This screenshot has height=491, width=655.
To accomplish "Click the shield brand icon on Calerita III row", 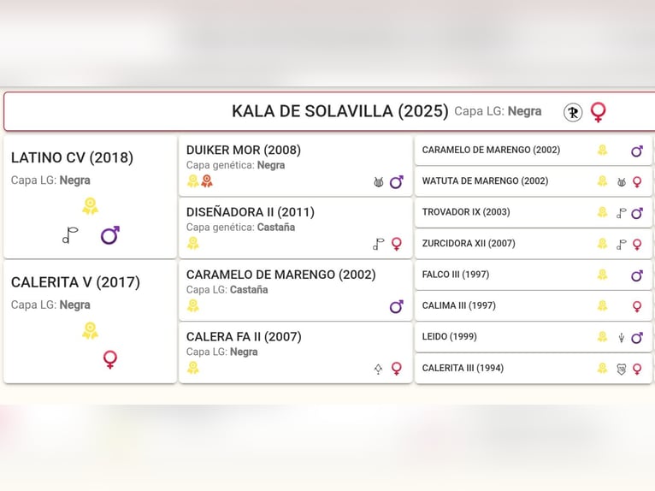I will 621,369.
